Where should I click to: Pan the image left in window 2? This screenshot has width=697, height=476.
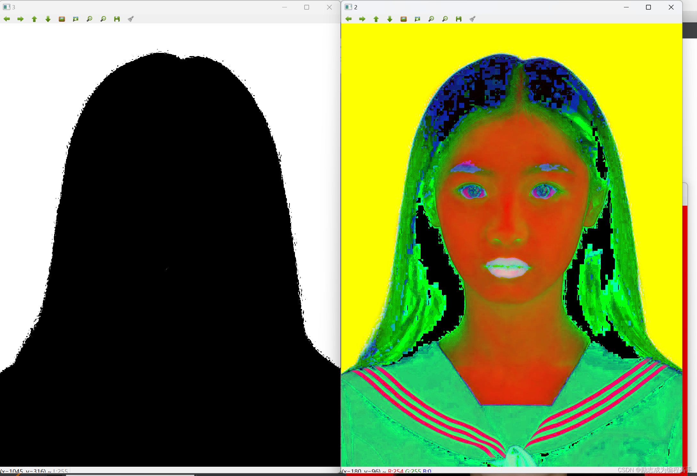point(348,19)
